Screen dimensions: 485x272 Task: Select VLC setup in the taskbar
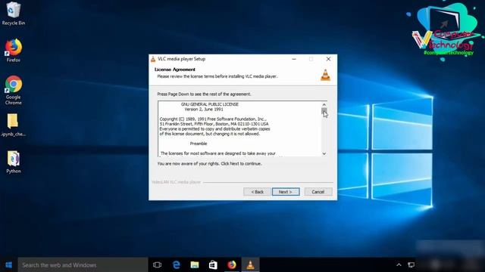(250, 265)
